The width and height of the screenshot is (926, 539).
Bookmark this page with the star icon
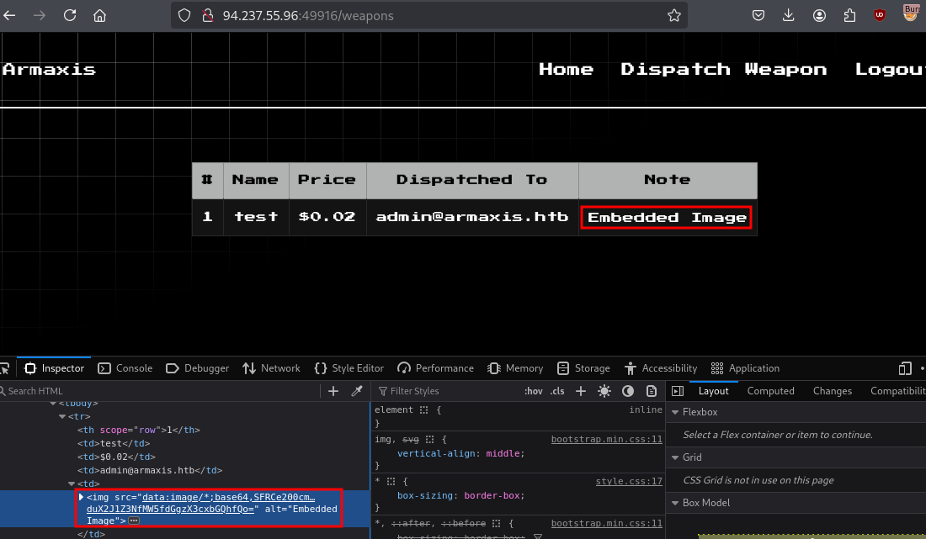[673, 15]
